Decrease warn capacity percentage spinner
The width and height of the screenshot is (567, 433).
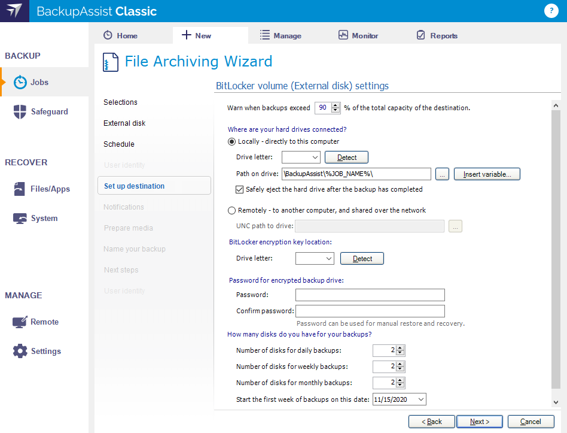point(336,110)
